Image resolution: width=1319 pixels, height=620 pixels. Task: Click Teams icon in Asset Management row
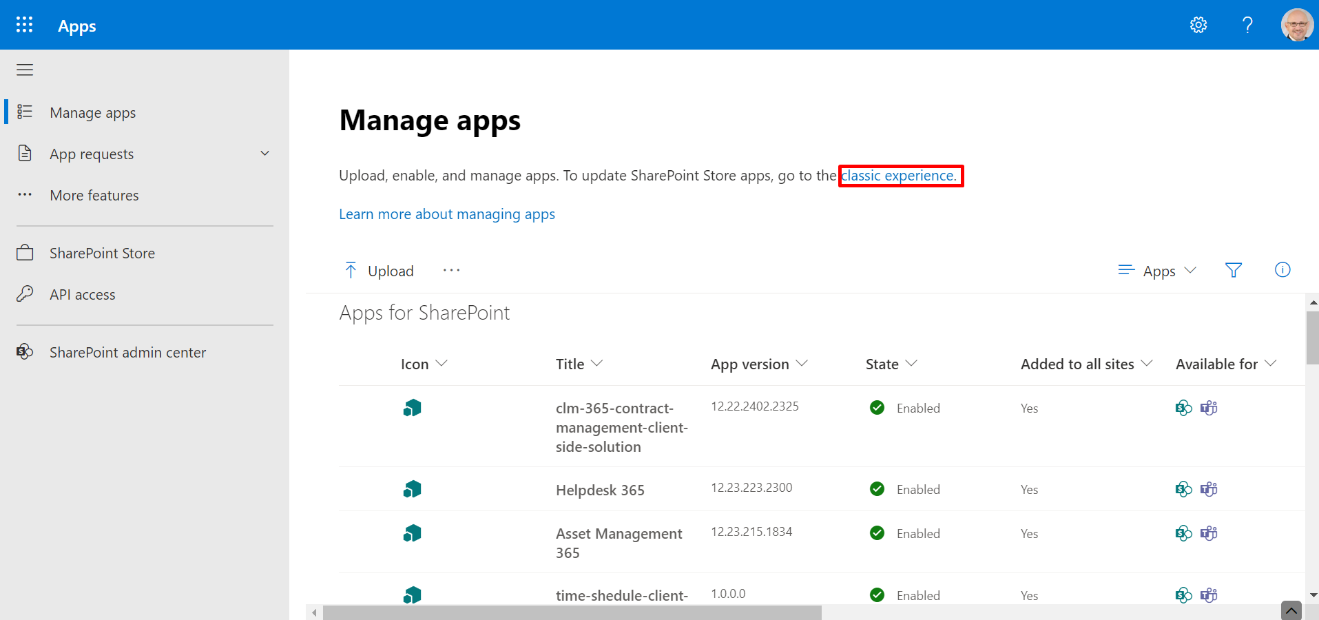pos(1209,533)
